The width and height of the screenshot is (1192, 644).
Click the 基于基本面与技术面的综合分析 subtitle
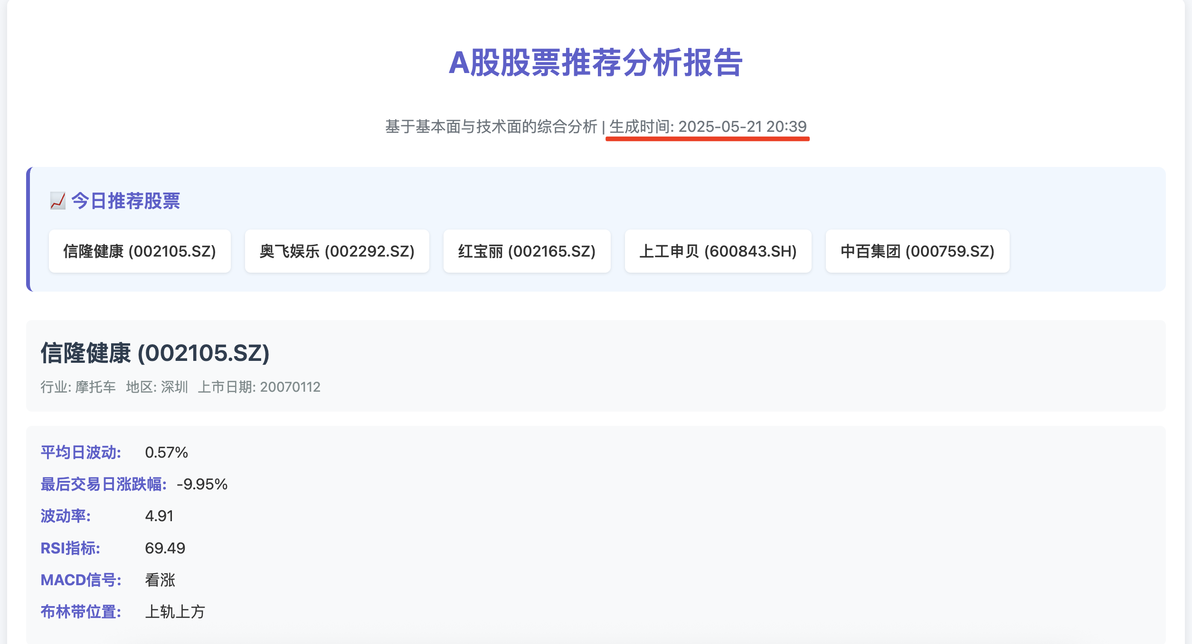(x=491, y=127)
